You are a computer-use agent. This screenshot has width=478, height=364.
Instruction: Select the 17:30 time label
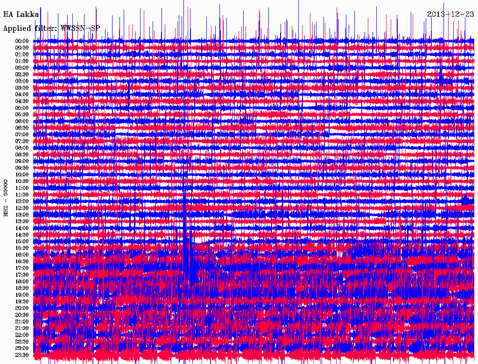(22, 275)
